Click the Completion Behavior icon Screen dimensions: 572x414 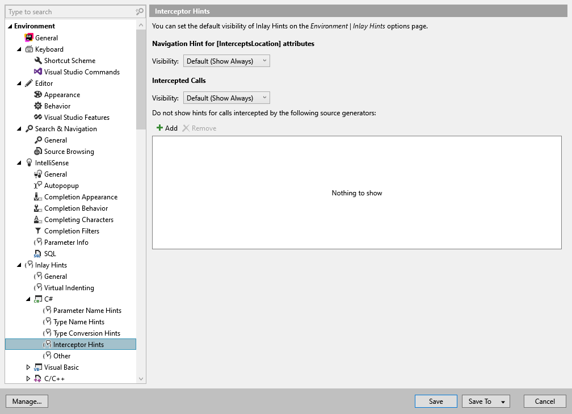tap(38, 208)
